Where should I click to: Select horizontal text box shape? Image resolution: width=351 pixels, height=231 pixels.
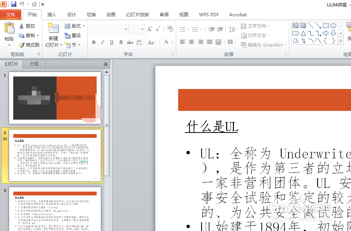click(x=296, y=25)
